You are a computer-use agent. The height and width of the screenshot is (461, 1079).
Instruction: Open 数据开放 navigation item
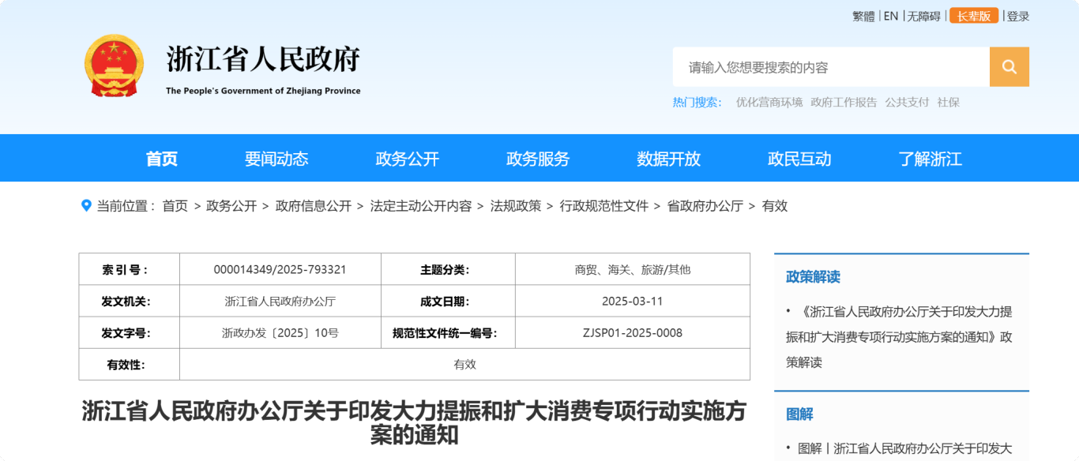669,159
